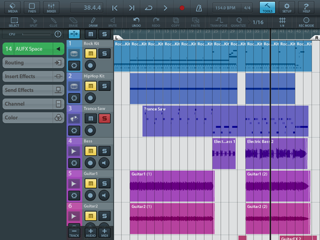Screen dimensions: 320x240
Task: Solo the Guitar1 track
Action: pos(104,184)
